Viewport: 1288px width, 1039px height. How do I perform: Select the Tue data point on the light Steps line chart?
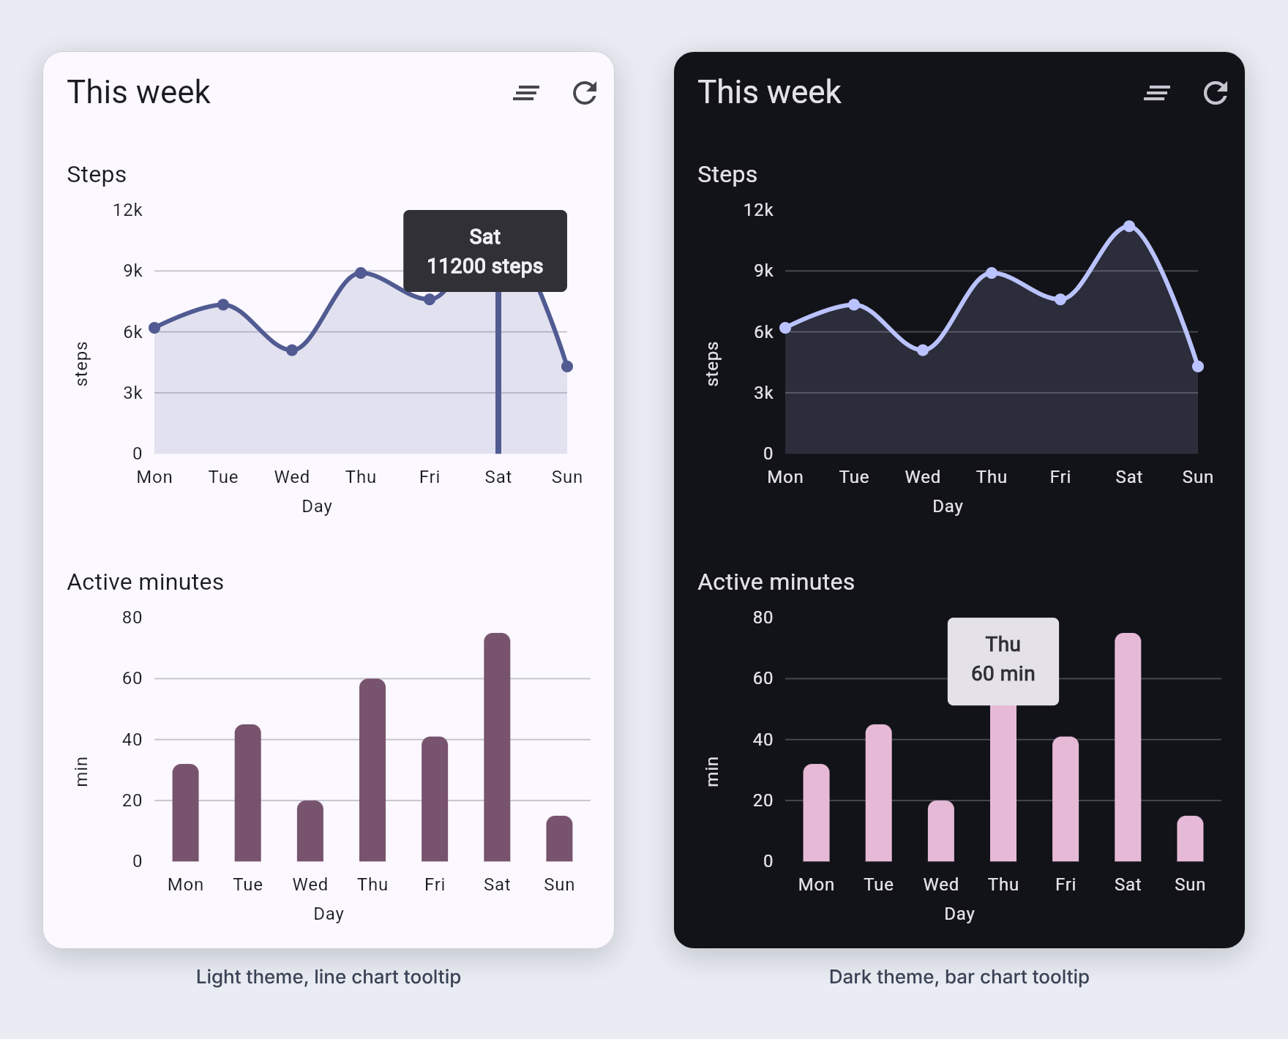point(223,304)
